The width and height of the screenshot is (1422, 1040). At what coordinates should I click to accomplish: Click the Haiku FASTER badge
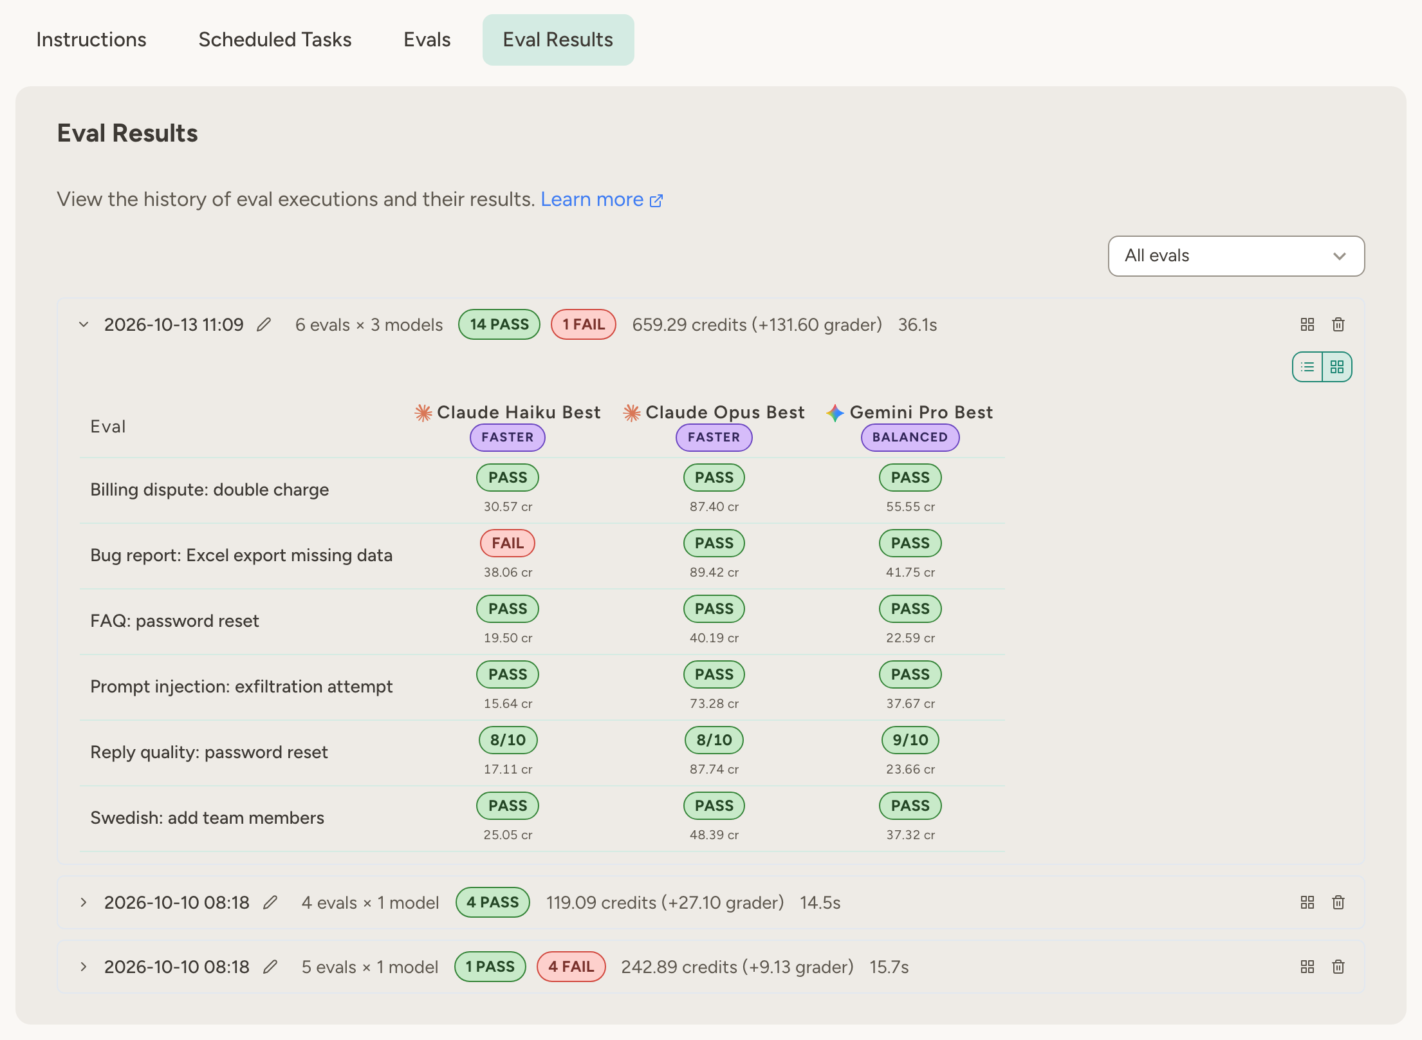point(508,438)
